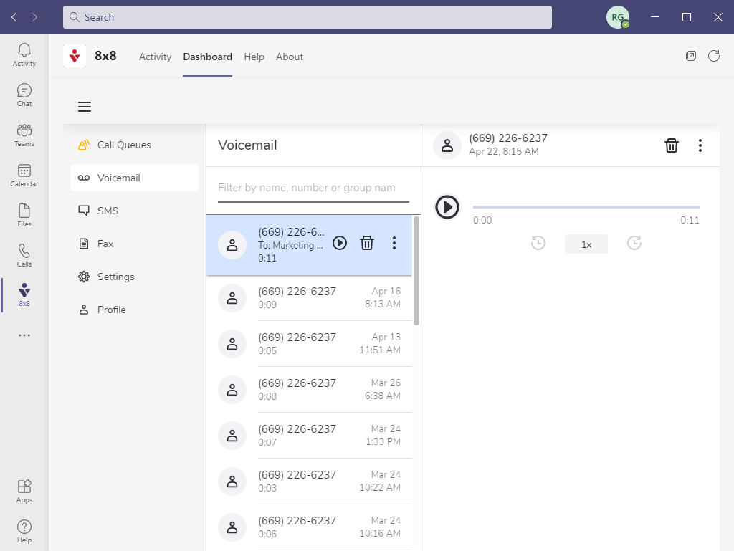734x551 pixels.
Task: Switch to the Activity tab
Action: pos(155,57)
